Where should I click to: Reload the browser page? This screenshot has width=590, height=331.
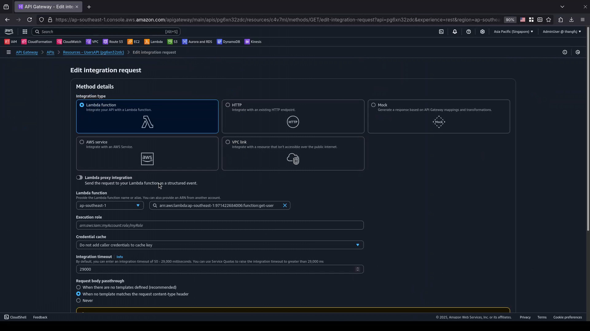pos(29,20)
